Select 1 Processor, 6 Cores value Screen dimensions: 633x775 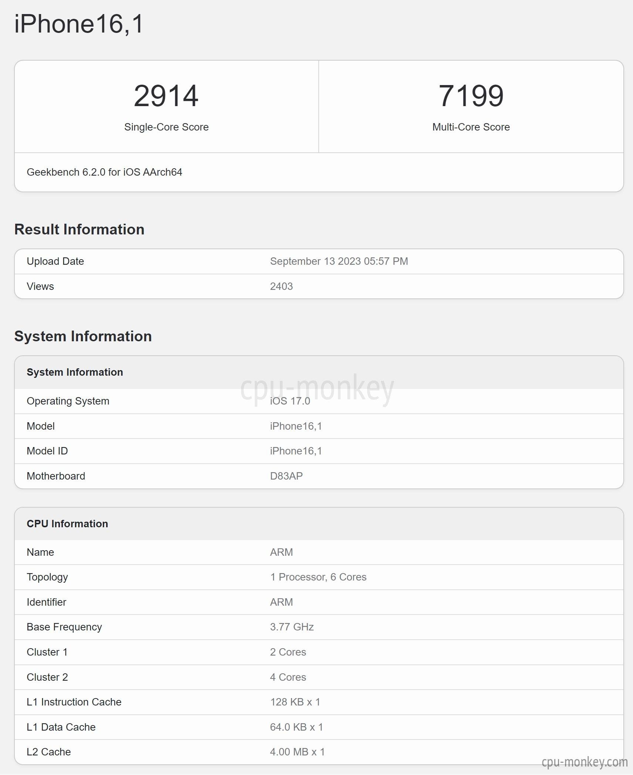[x=318, y=577]
